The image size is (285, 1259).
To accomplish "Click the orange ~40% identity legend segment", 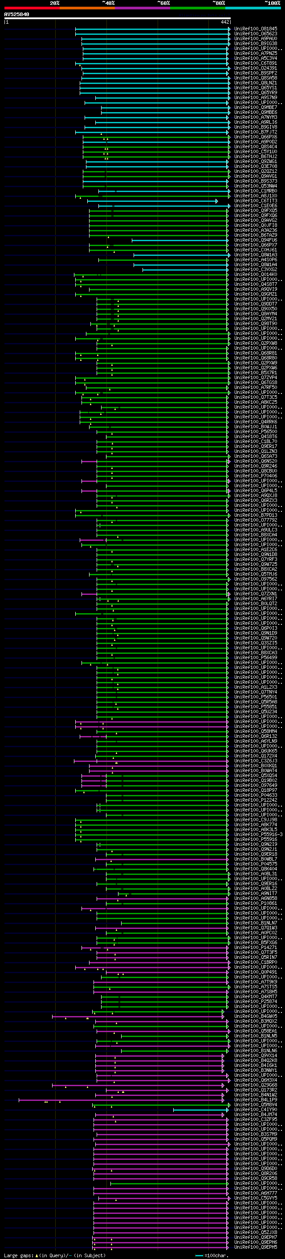I will tap(87, 8).
